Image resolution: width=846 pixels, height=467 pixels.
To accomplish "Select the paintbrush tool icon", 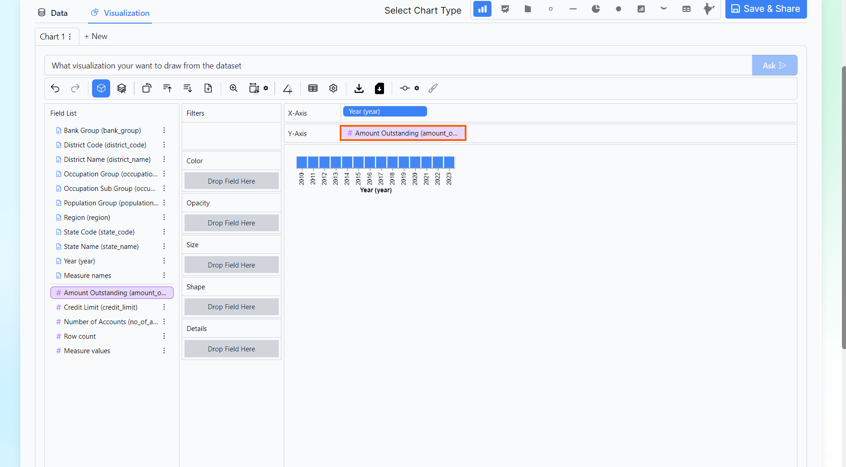I will tap(433, 88).
